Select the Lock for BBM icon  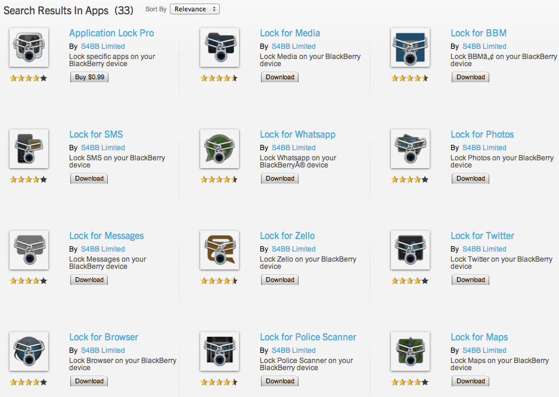410,48
